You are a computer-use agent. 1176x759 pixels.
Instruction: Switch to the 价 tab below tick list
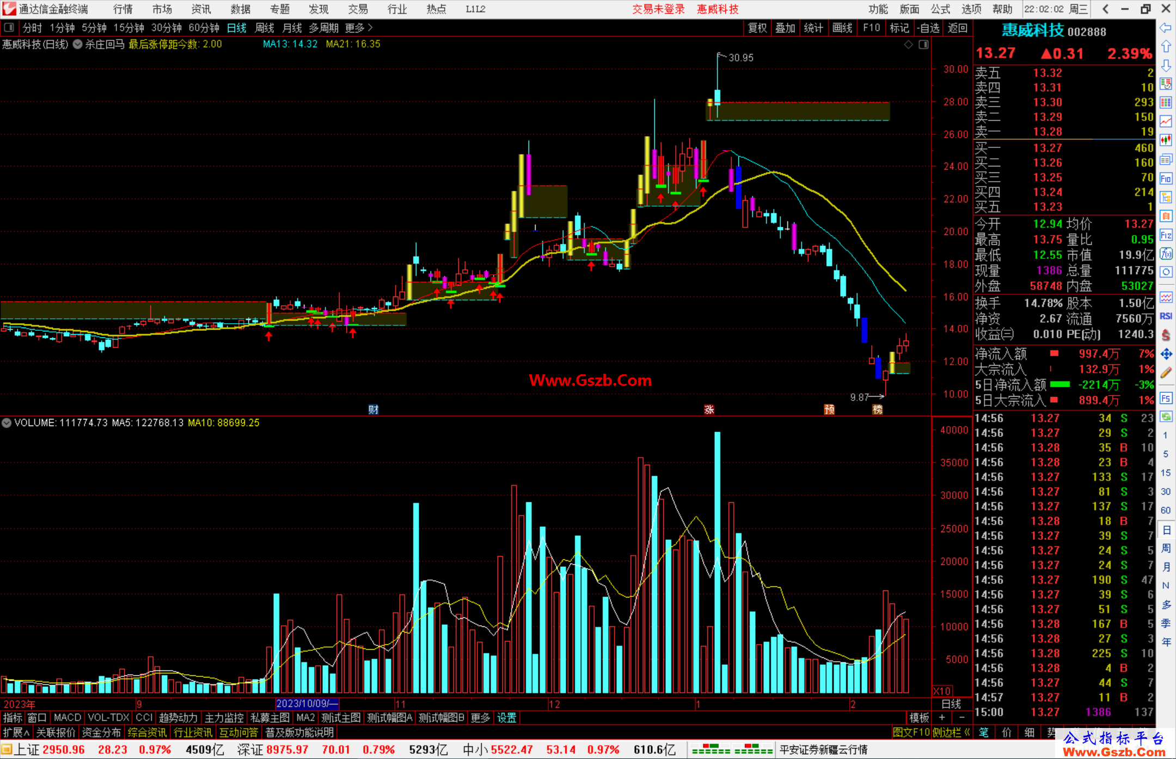(1007, 732)
